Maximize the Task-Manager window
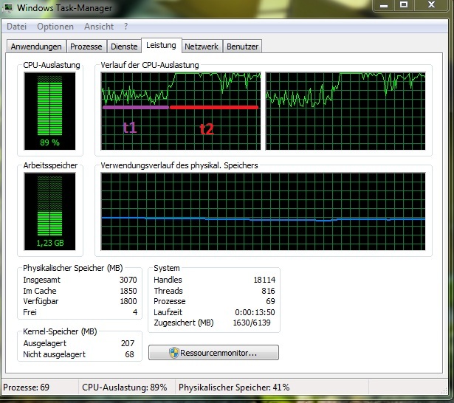The image size is (454, 403). point(404,5)
